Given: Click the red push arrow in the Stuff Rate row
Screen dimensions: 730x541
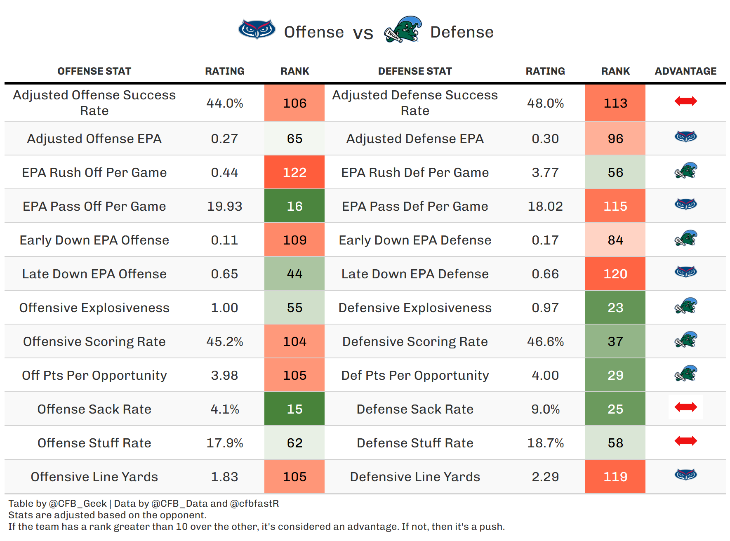Looking at the screenshot, I should click(685, 441).
